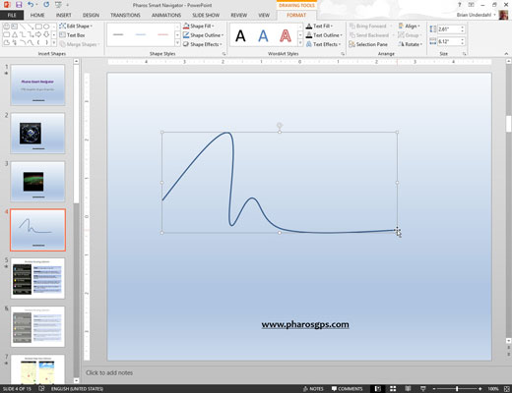Viewport: 512px width, 393px height.
Task: Click the zoom in plus button
Action: [480, 389]
